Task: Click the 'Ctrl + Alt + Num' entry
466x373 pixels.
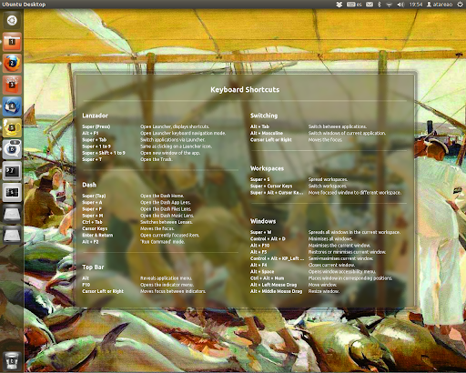Action: (268, 278)
